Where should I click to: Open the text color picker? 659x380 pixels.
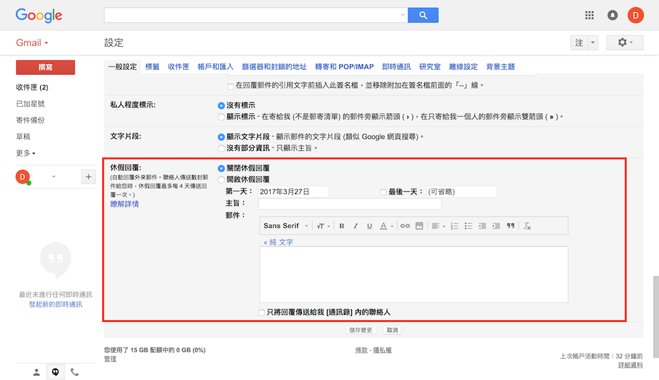coord(386,226)
